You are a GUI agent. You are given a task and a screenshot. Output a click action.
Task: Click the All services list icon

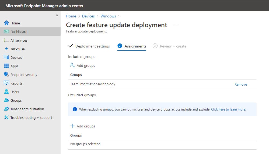point(6,40)
